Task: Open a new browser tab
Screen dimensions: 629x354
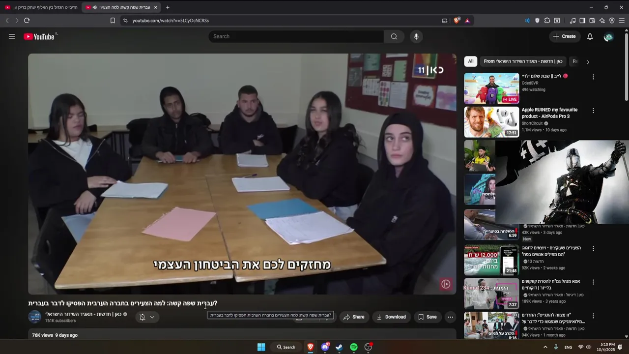Action: pyautogui.click(x=168, y=7)
